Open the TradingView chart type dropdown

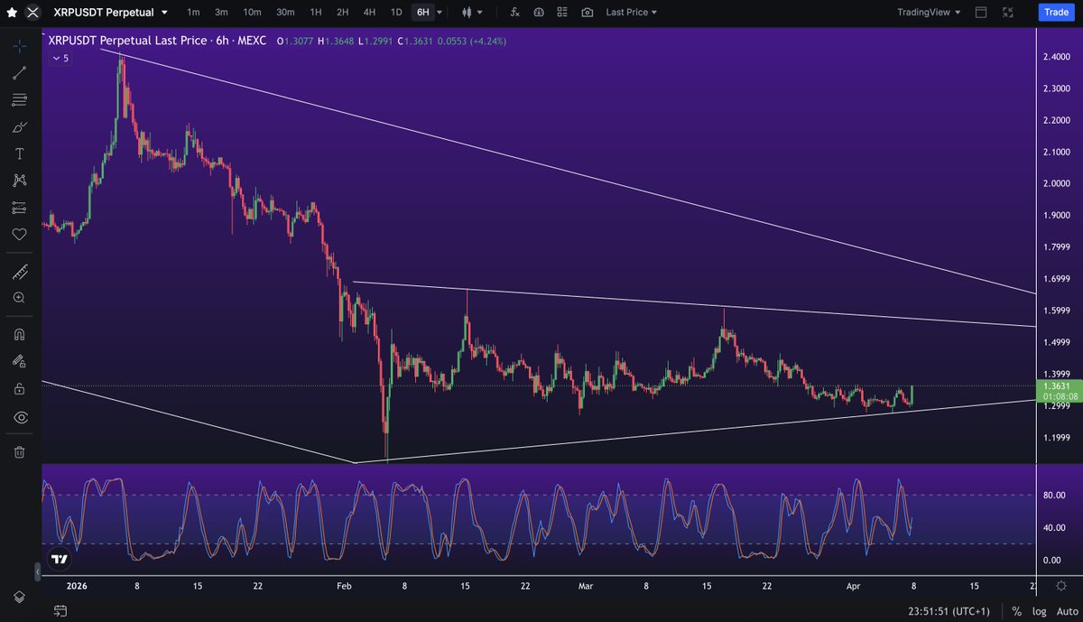click(929, 13)
